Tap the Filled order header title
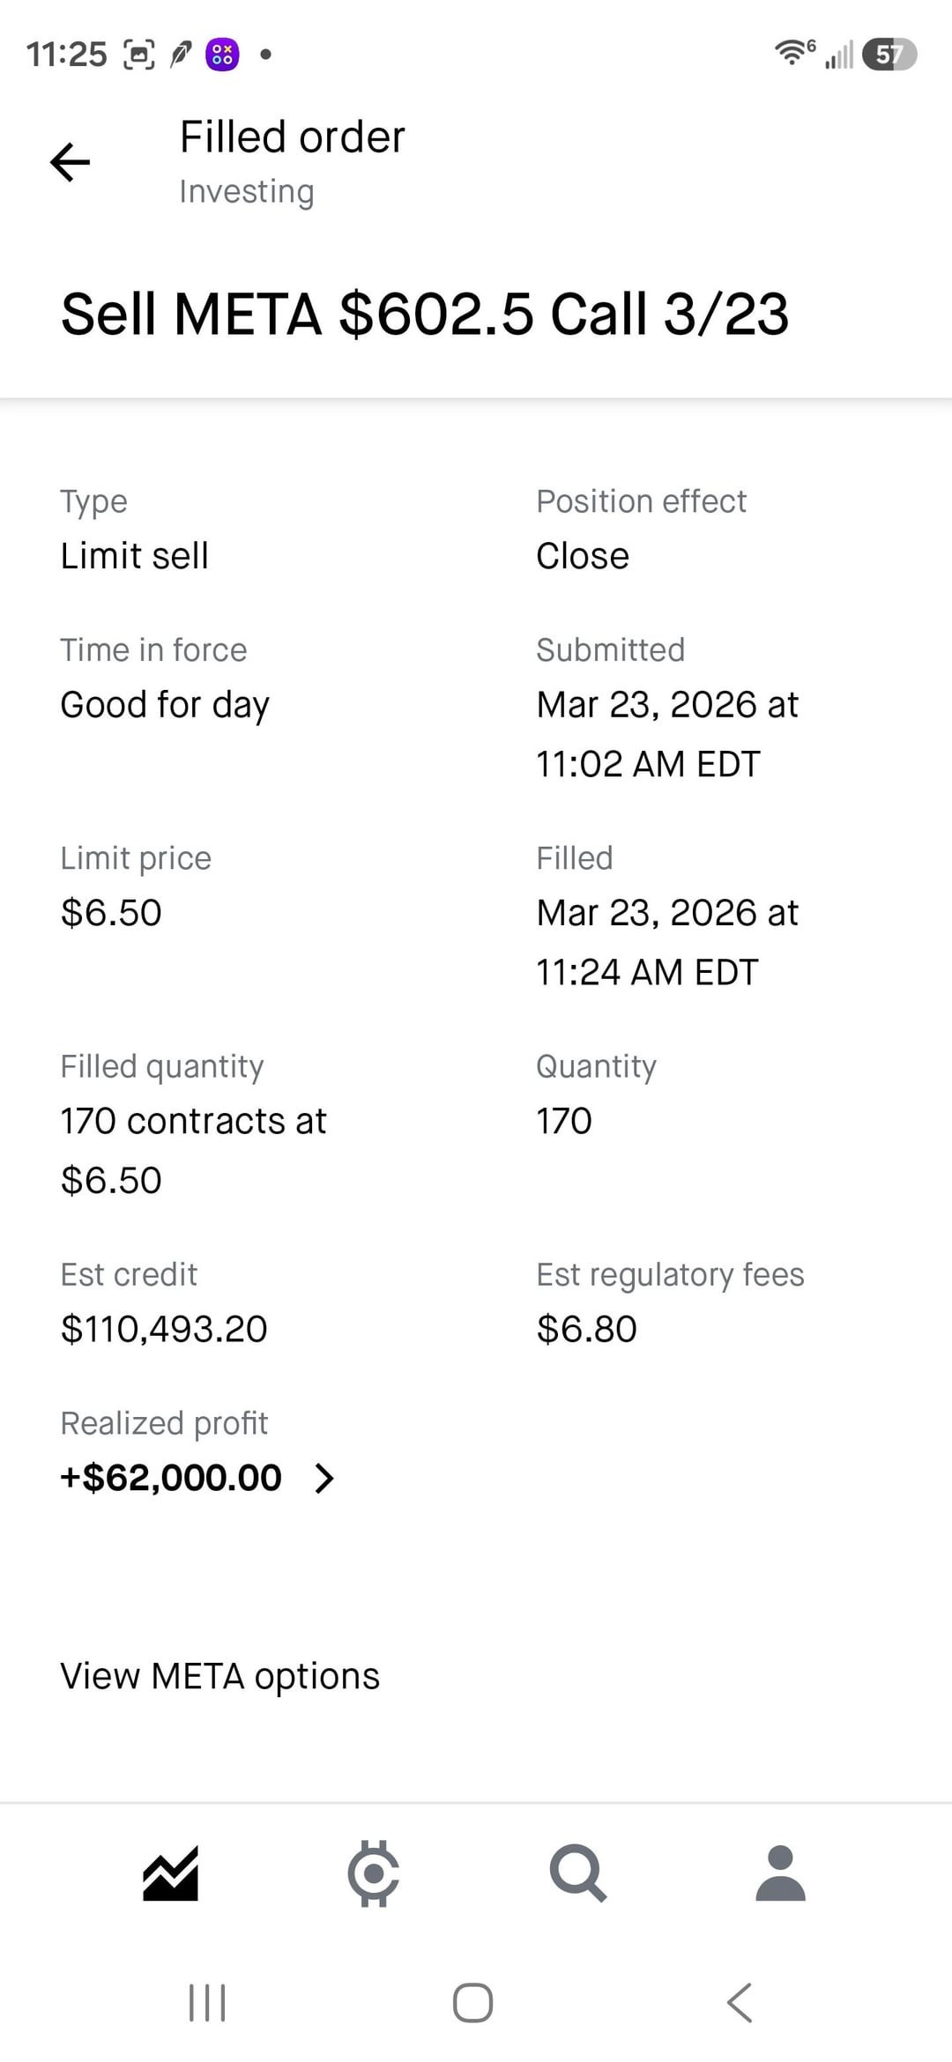 292,137
